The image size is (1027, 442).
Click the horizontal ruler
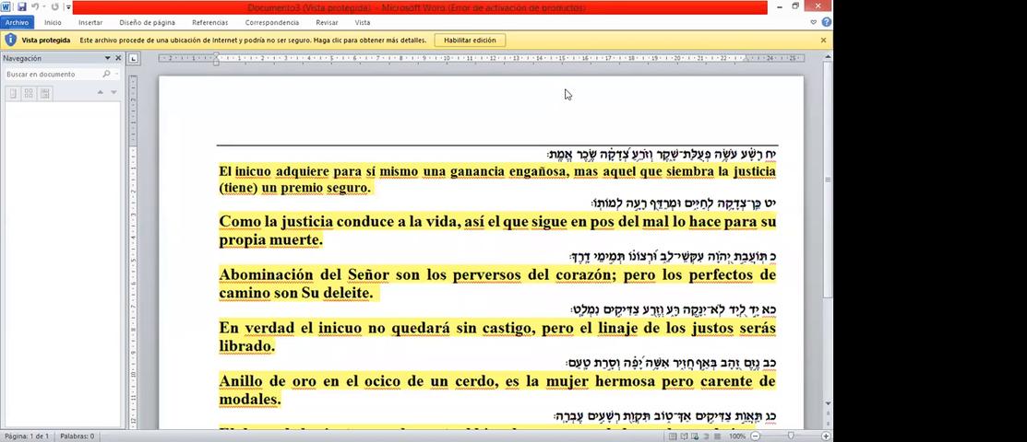482,59
